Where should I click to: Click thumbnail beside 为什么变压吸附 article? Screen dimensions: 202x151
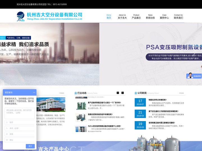coord(81,128)
